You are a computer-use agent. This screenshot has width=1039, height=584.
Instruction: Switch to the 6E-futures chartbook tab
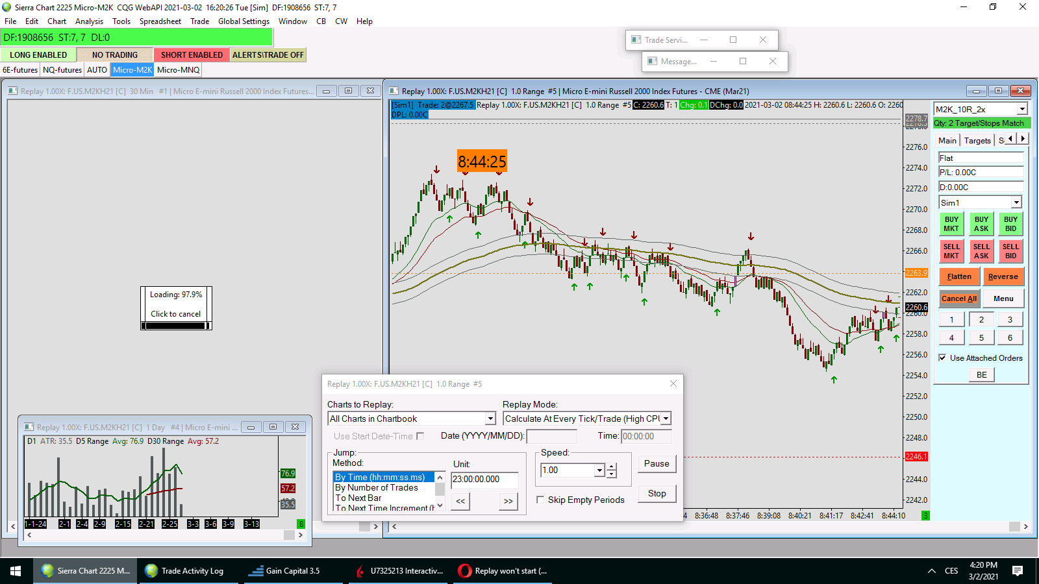pyautogui.click(x=20, y=70)
